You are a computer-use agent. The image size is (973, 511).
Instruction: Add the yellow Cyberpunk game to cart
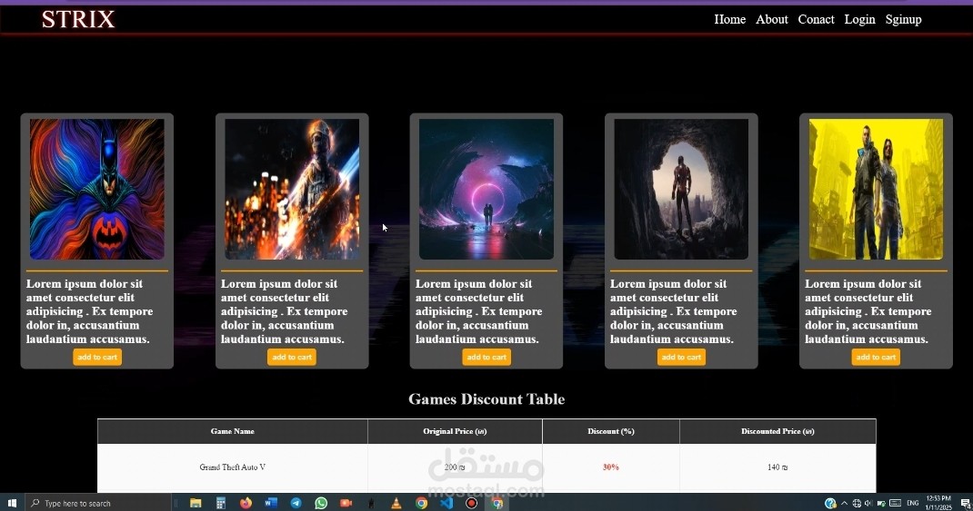(876, 357)
